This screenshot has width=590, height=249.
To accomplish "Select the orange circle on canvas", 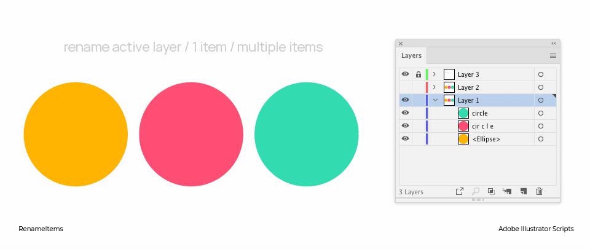I will [76, 134].
